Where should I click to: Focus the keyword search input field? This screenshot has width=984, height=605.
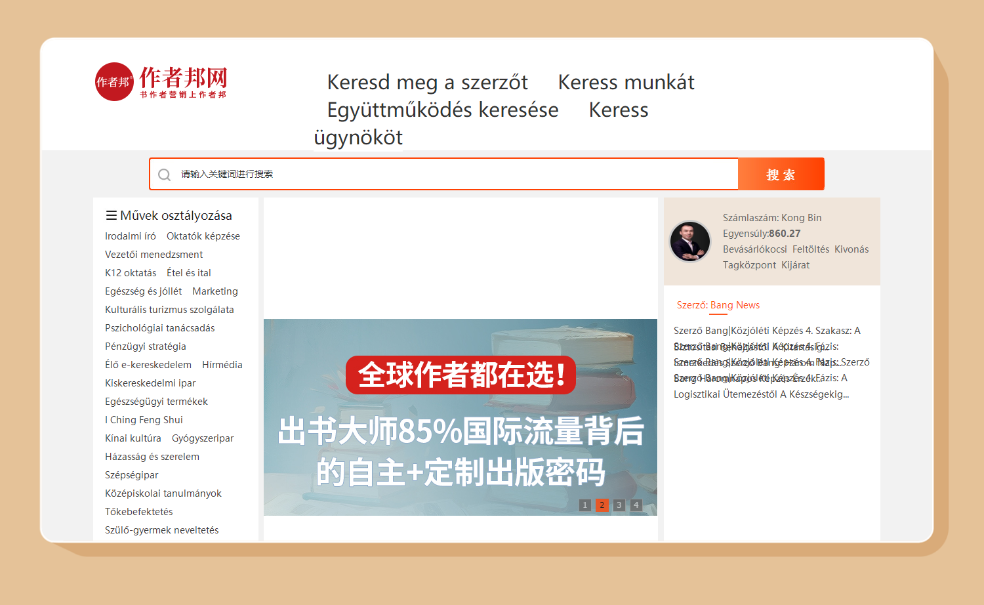click(x=453, y=175)
